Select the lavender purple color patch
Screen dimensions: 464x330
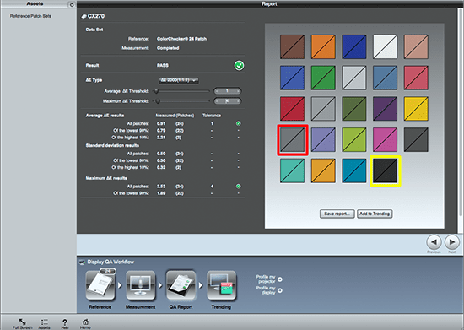(323, 140)
